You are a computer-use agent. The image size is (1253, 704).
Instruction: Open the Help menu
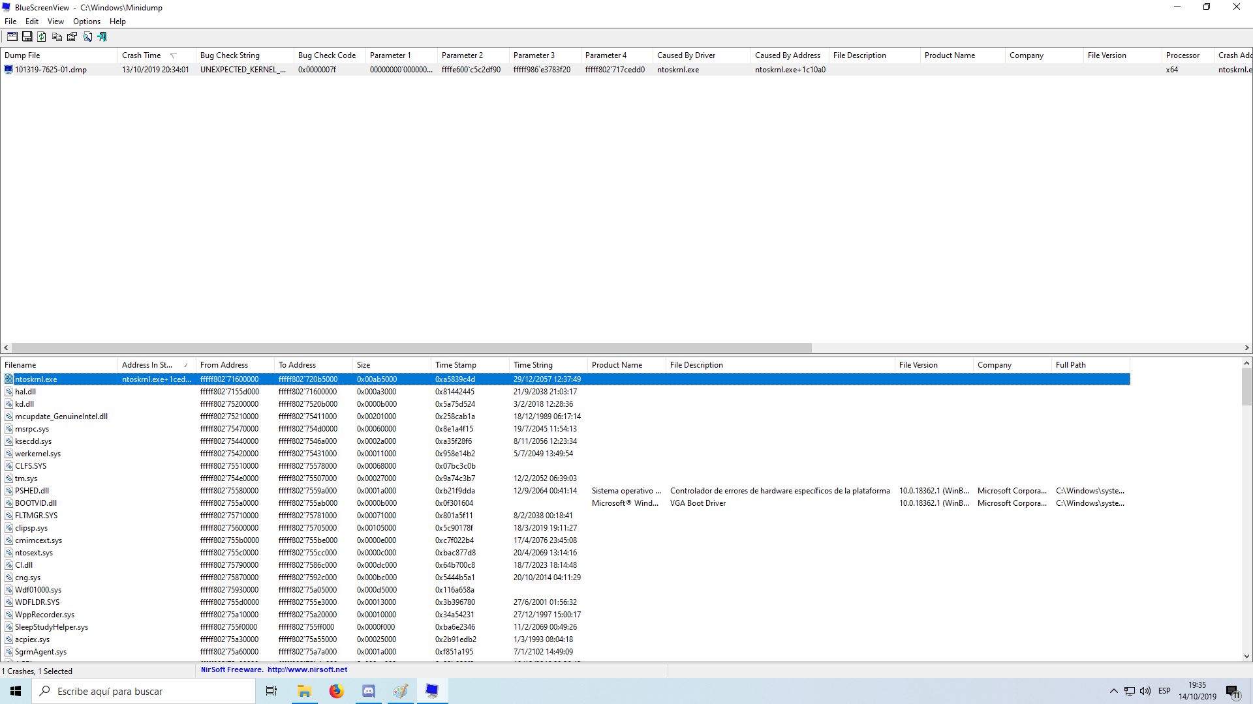(117, 22)
